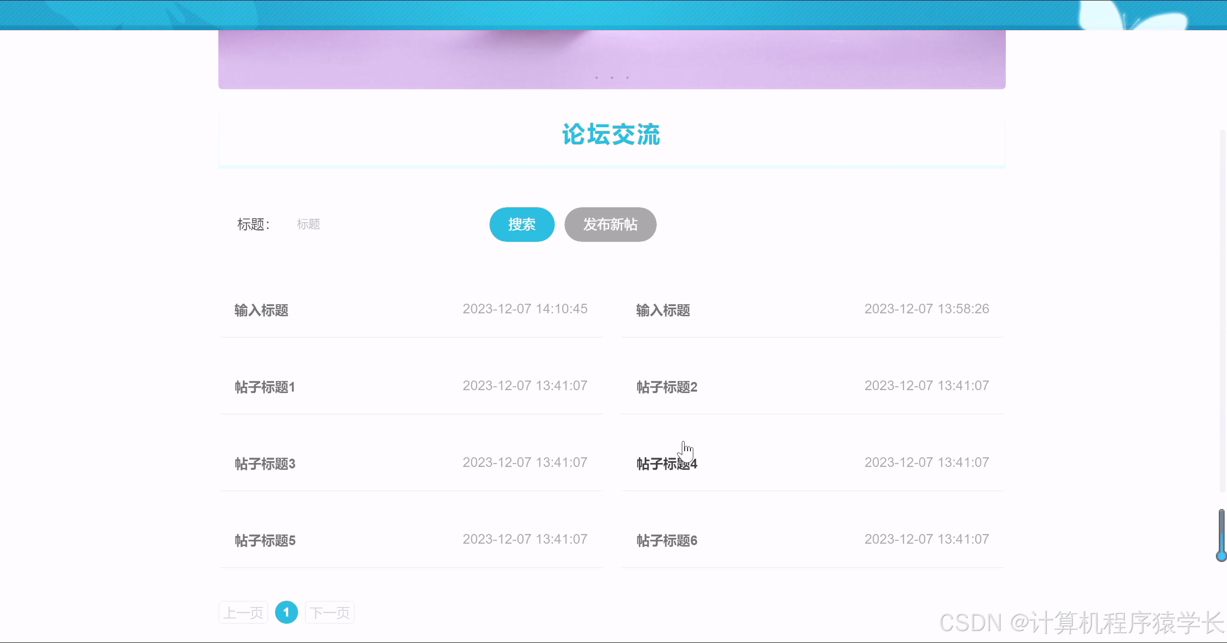Open the post titled 帖子标题1
Image resolution: width=1227 pixels, height=643 pixels.
tap(264, 386)
